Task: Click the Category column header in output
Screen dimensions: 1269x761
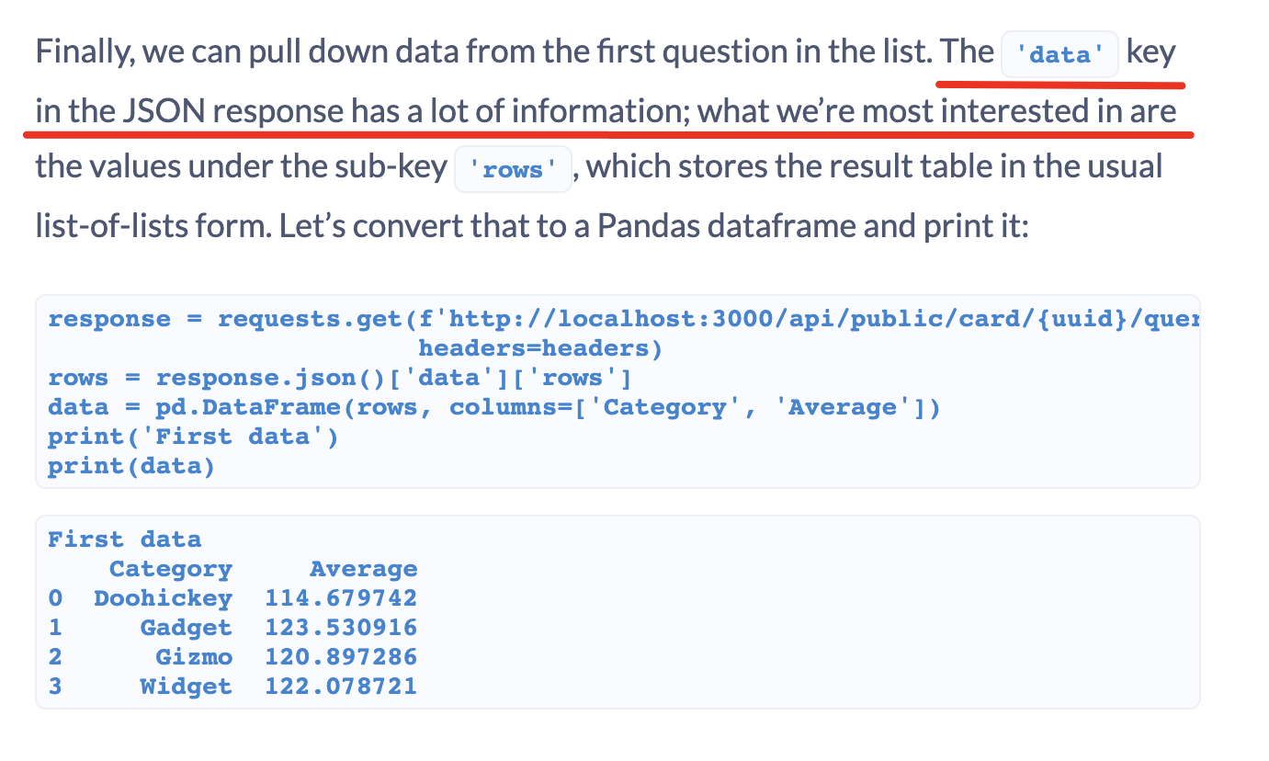Action: pyautogui.click(x=171, y=569)
